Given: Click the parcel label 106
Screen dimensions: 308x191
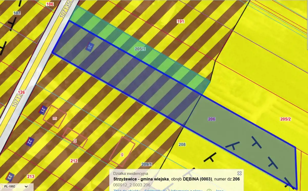Looking at the screenshot, I should [x=50, y=4].
